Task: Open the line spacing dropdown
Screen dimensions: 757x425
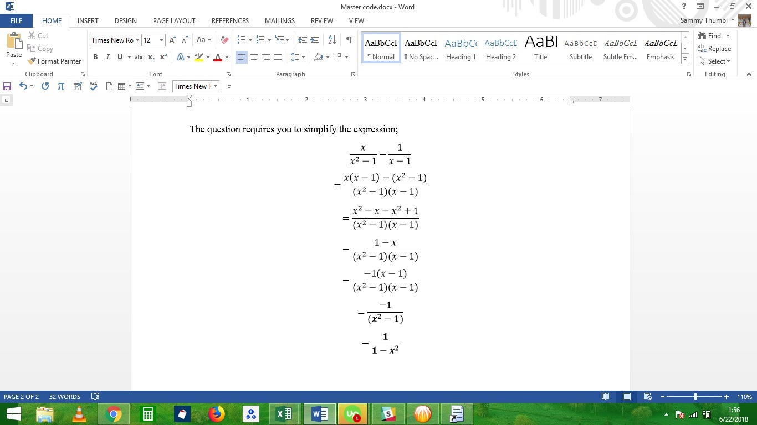Action: [x=298, y=57]
